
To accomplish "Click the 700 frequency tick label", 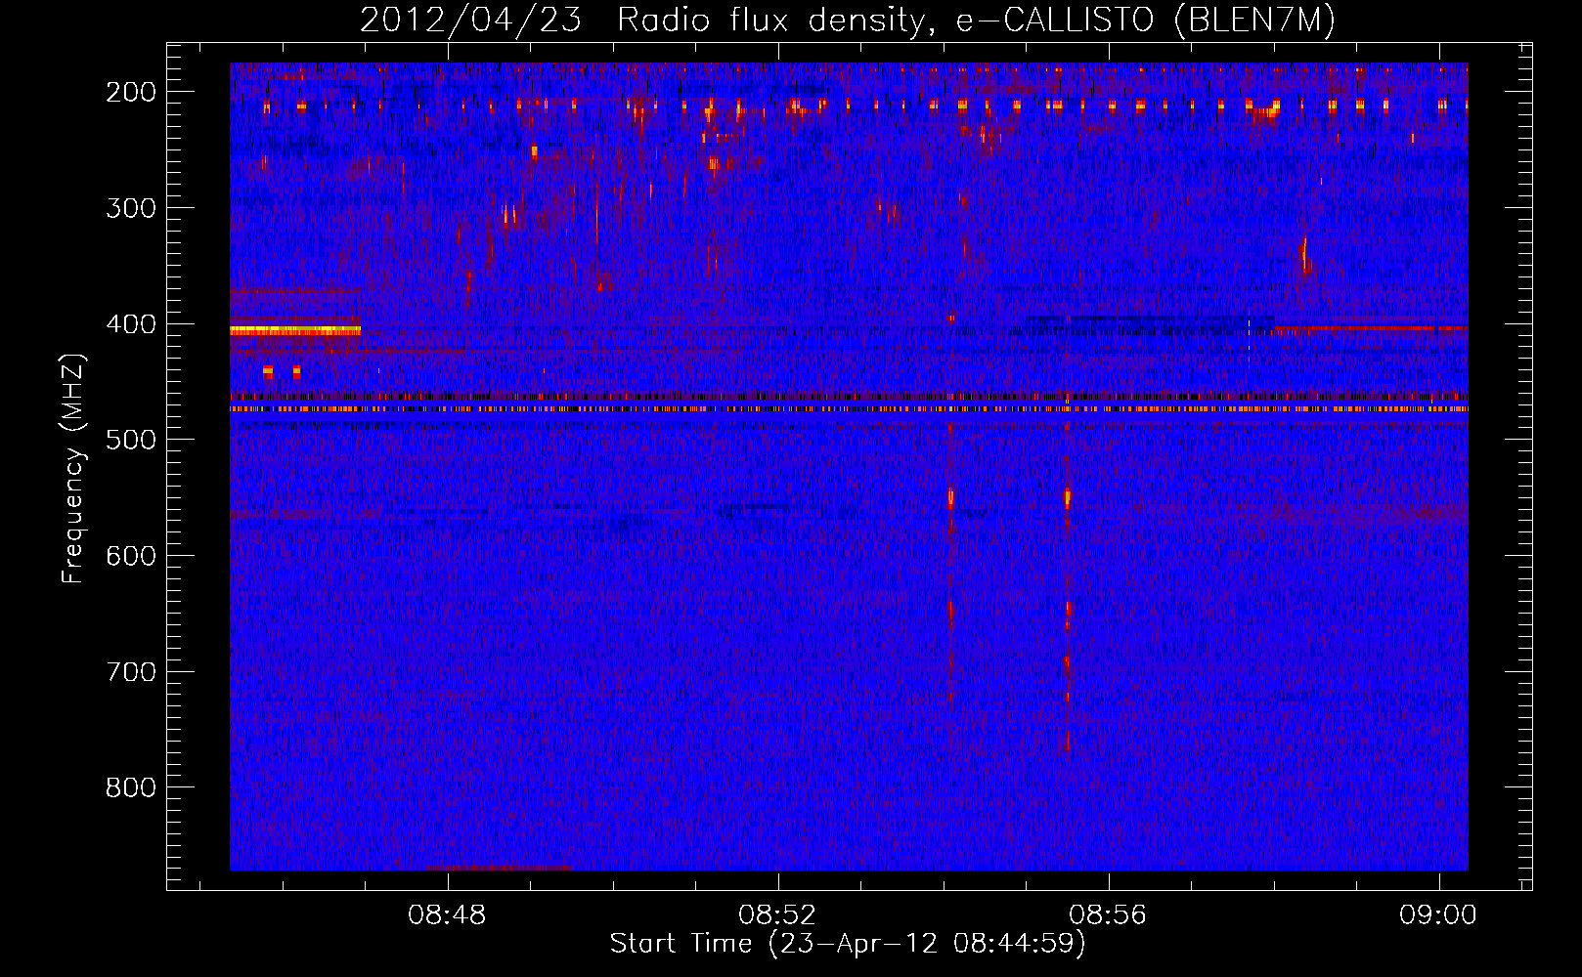I will [131, 672].
